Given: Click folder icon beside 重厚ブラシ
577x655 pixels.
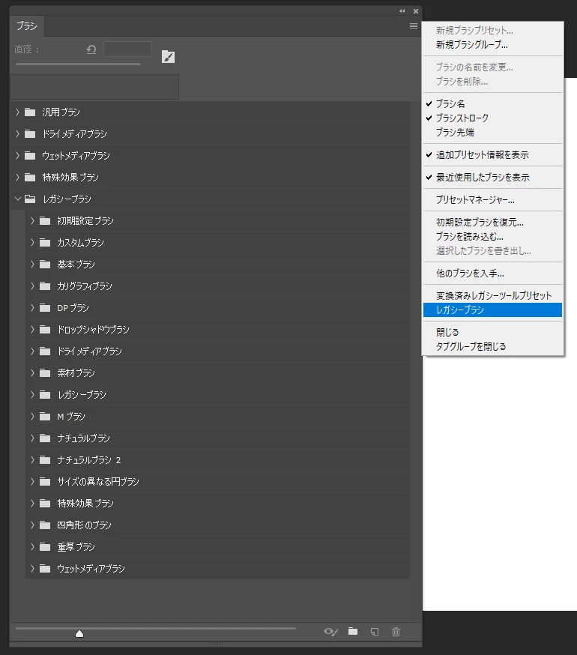Looking at the screenshot, I should coord(45,546).
